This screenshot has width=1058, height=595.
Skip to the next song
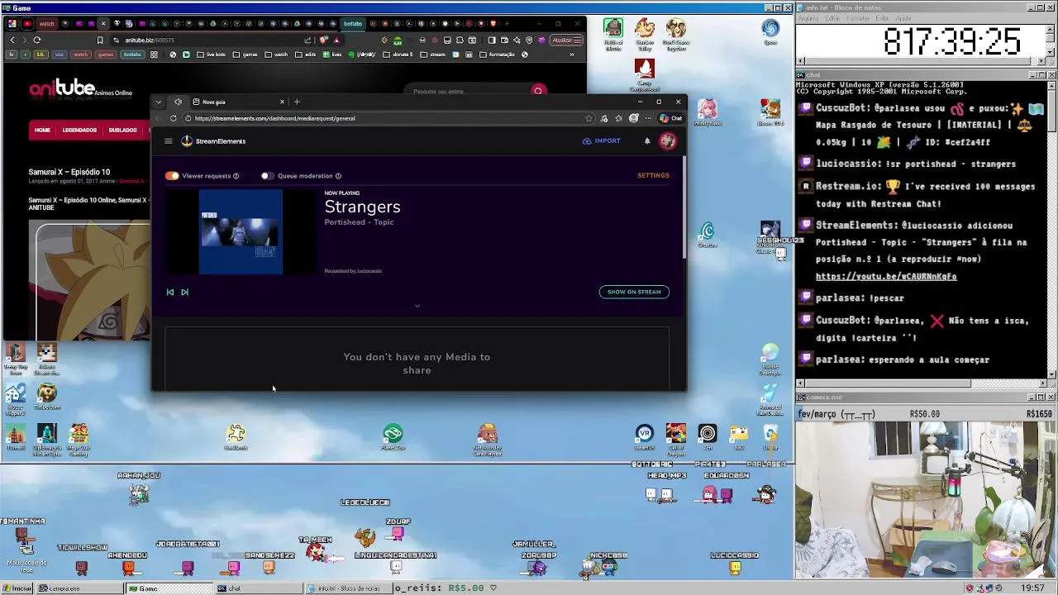tap(184, 292)
